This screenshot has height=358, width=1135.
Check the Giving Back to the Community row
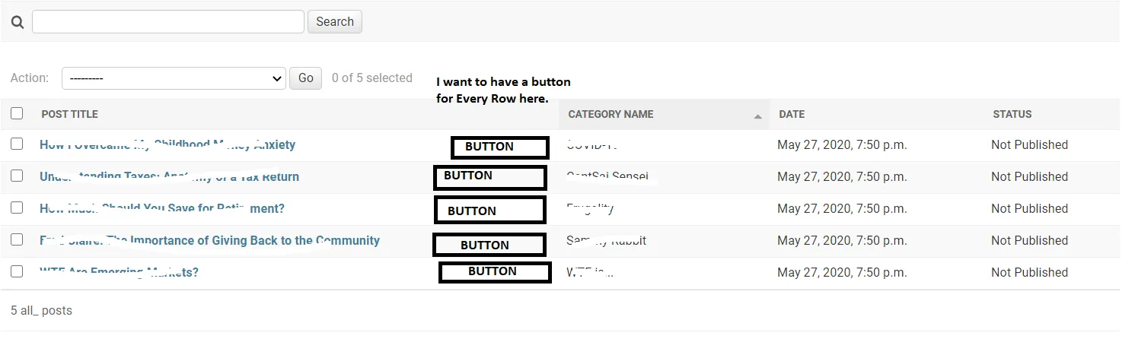pos(17,239)
